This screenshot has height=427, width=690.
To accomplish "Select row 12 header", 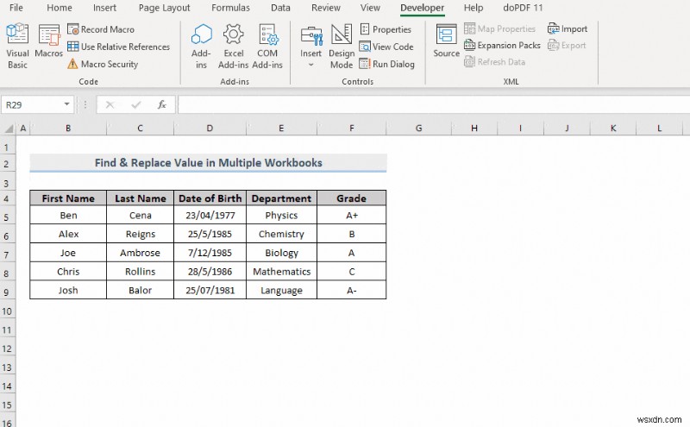I will [x=7, y=349].
